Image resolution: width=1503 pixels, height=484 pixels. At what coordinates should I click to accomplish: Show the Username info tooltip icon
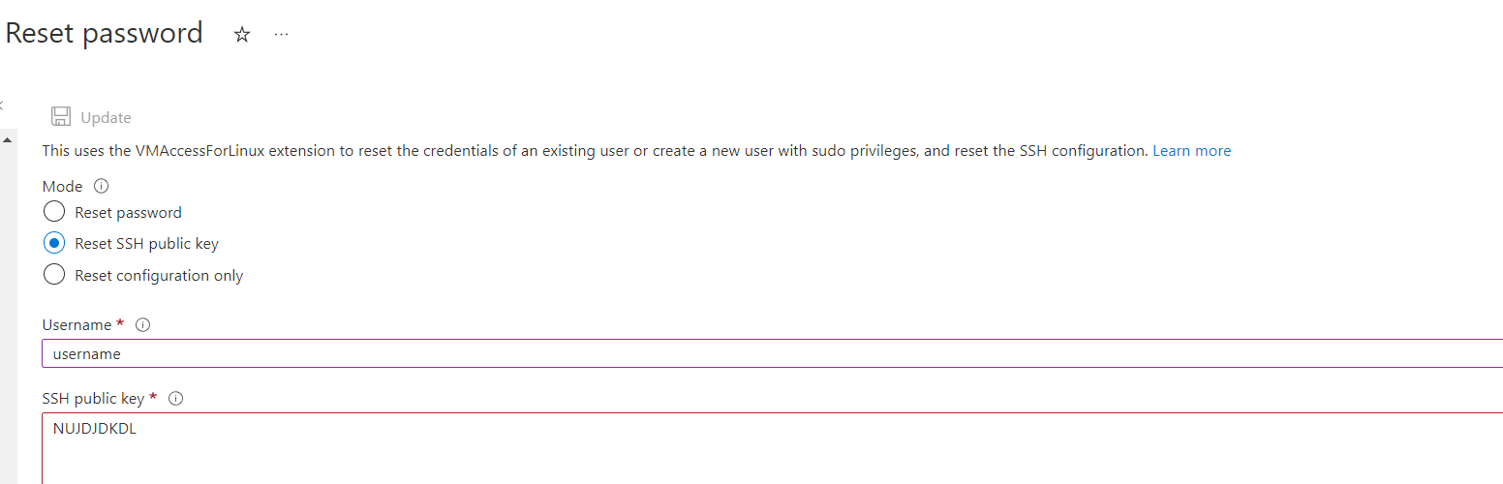(143, 325)
